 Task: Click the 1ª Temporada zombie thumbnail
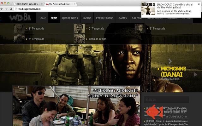coord(19,29)
